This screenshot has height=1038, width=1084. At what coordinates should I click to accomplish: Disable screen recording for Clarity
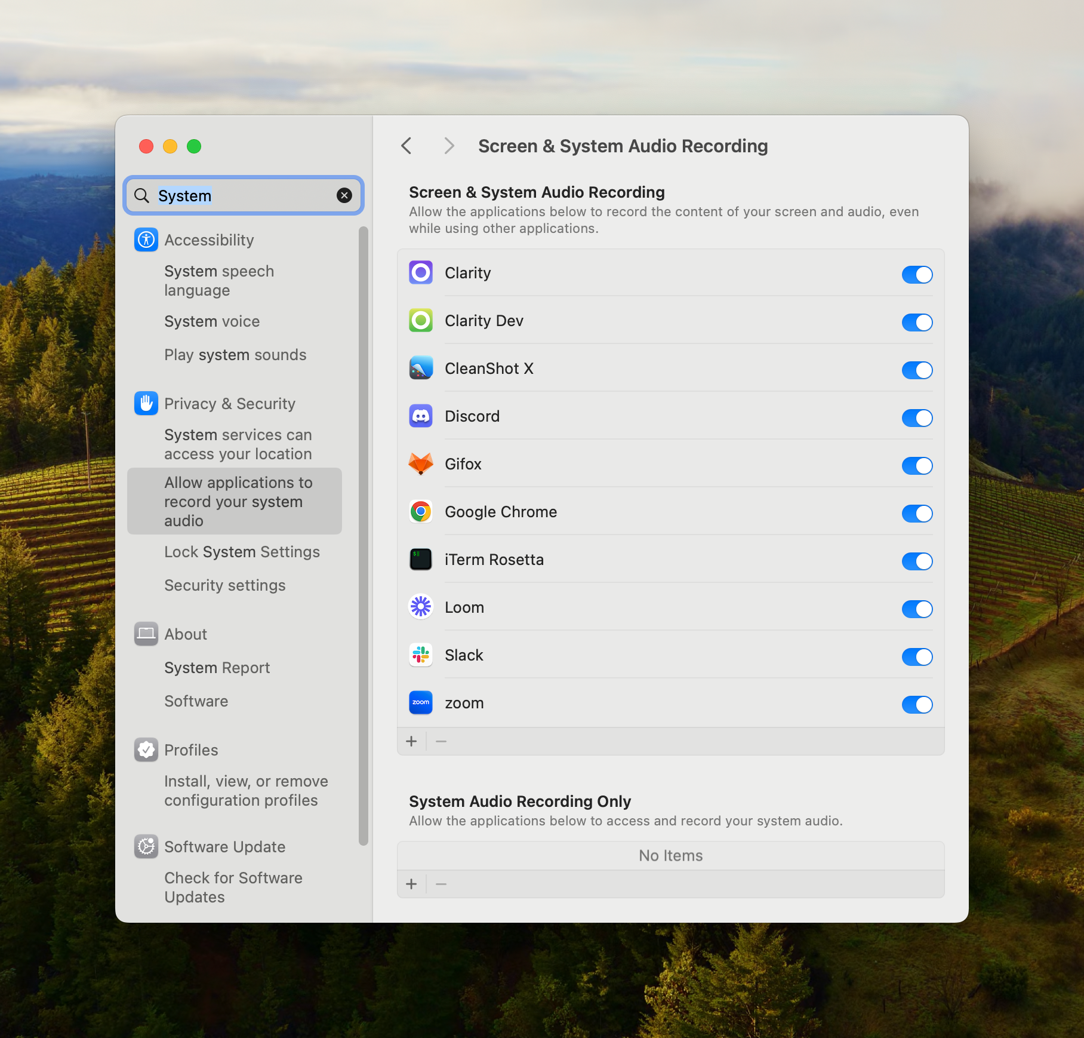point(917,274)
